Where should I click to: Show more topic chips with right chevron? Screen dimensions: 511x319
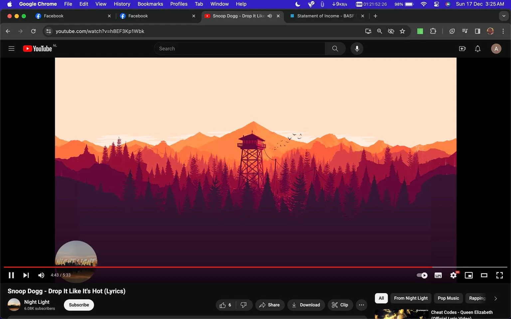(495, 298)
